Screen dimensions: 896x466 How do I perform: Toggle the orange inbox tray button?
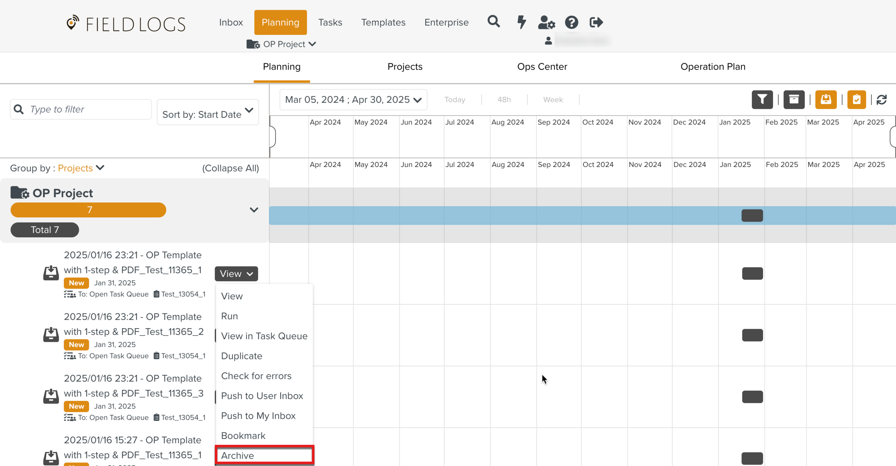[x=826, y=100]
